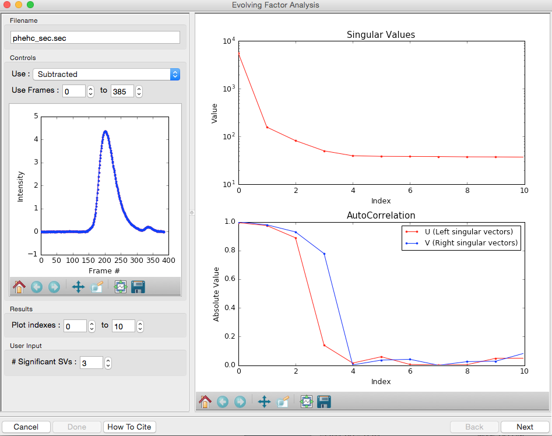
Task: Click the Filename field phehc_sec.sec
Action: coord(95,38)
